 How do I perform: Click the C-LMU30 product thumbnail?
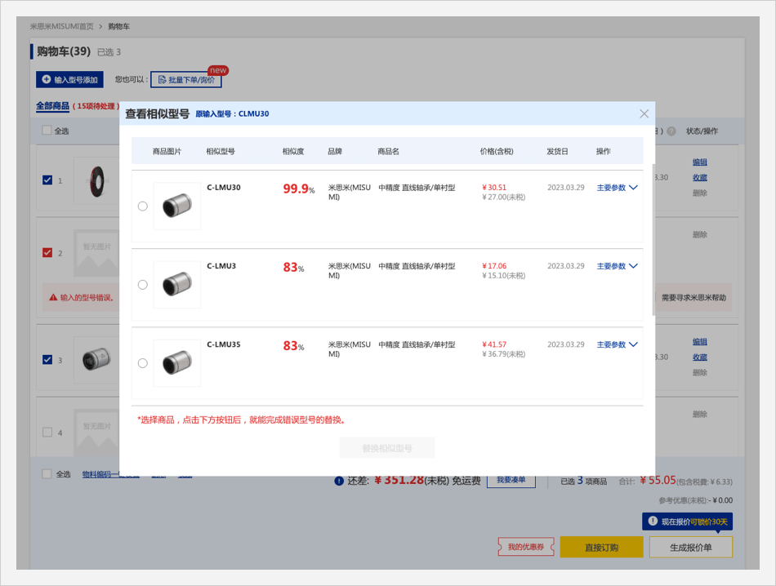click(176, 206)
